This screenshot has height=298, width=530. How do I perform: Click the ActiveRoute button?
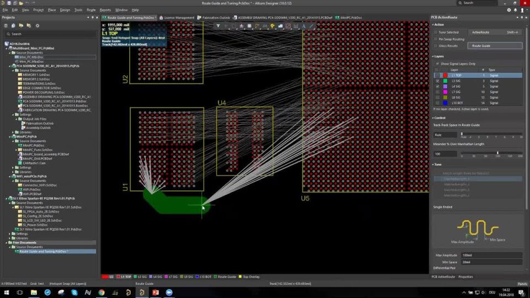495,32
